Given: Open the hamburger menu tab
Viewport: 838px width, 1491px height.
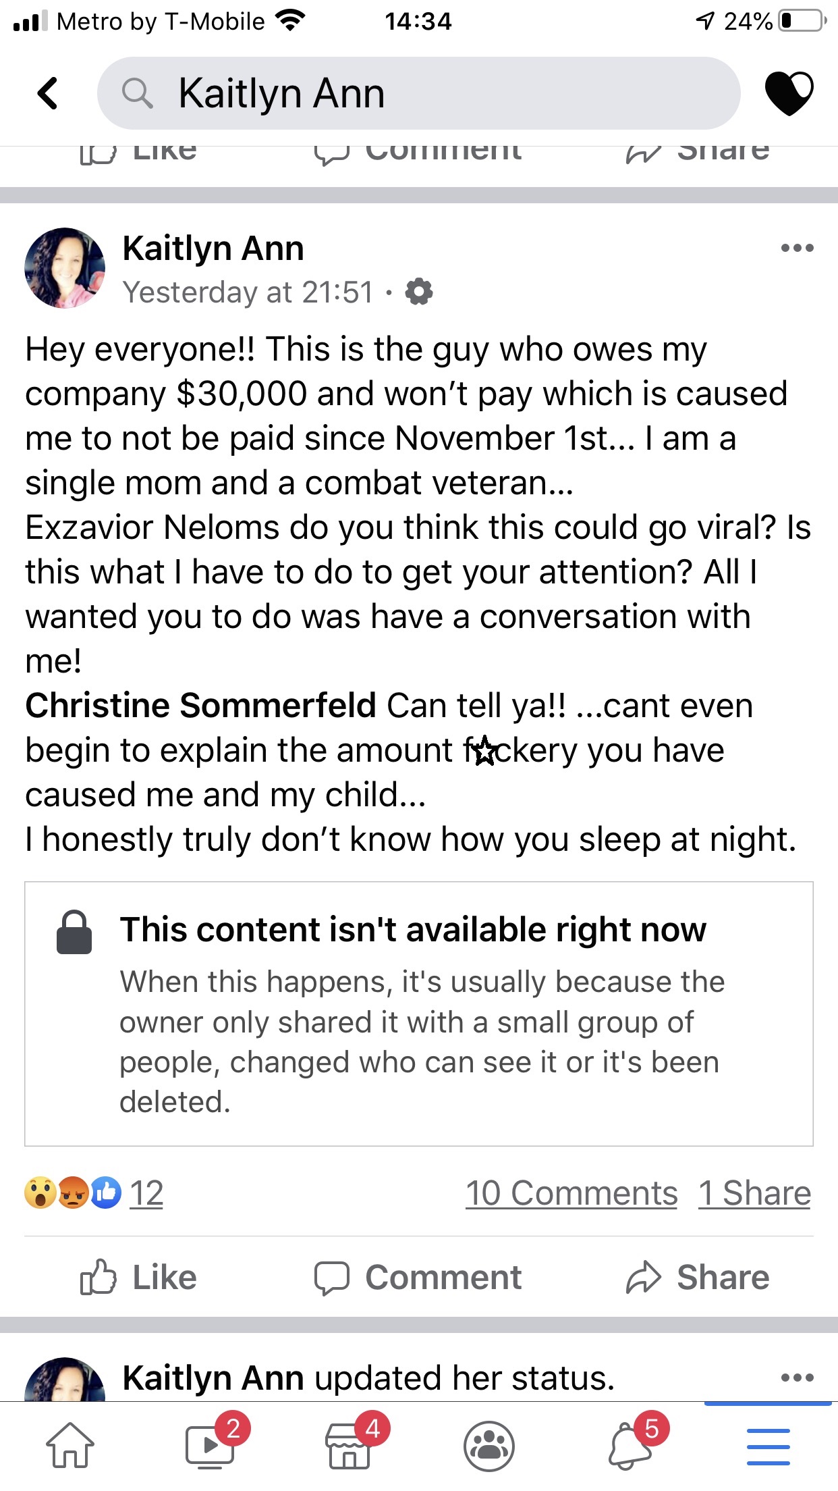Looking at the screenshot, I should pos(768,1446).
